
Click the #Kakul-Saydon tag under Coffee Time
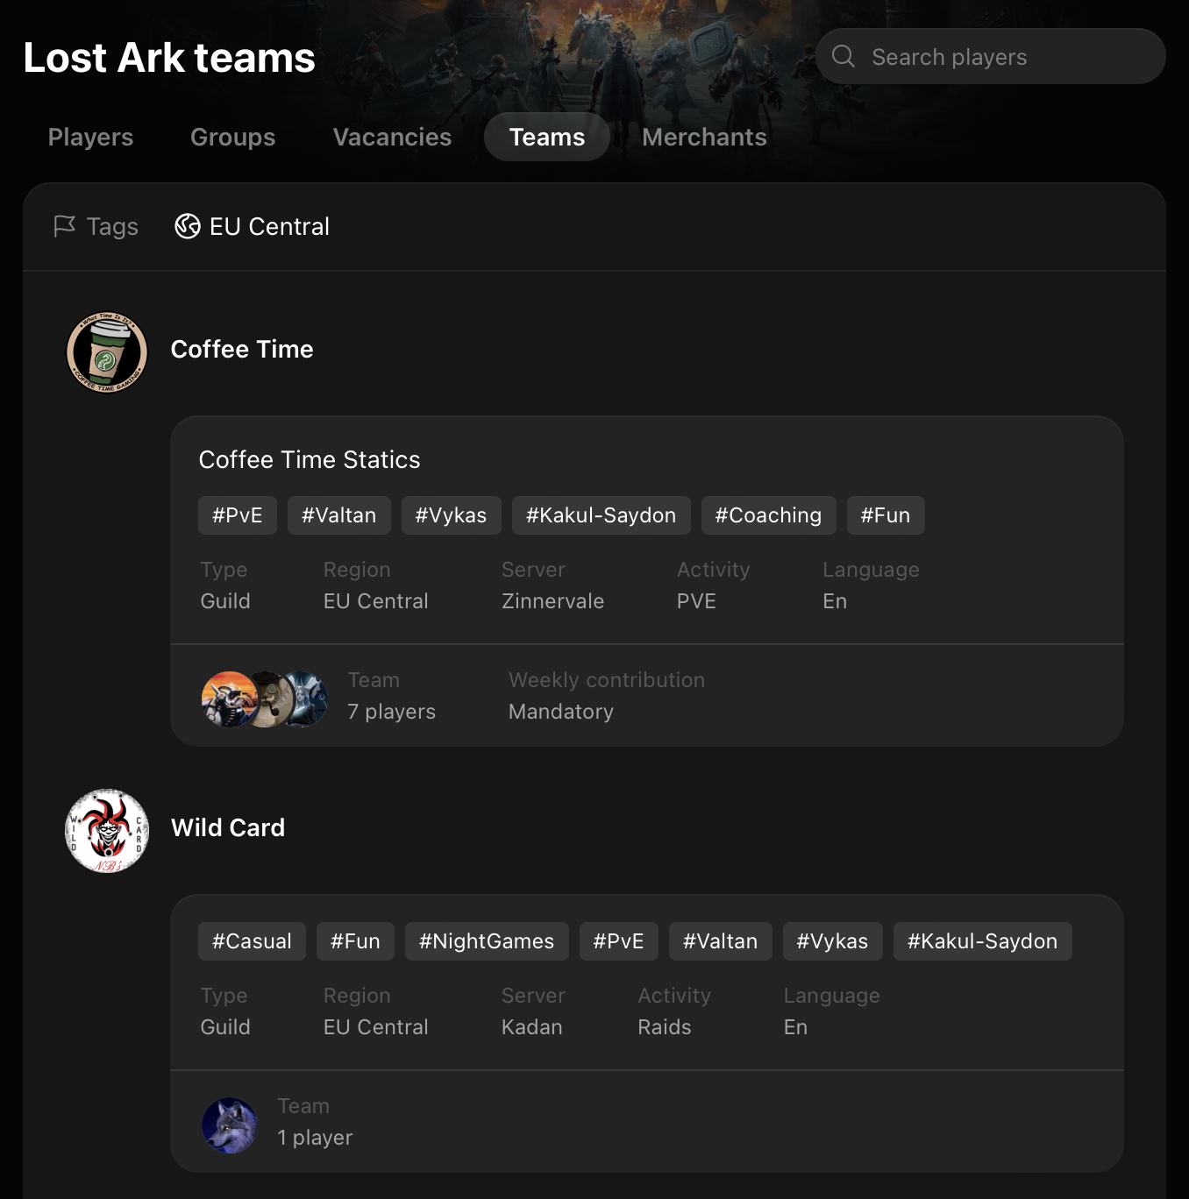coord(601,515)
